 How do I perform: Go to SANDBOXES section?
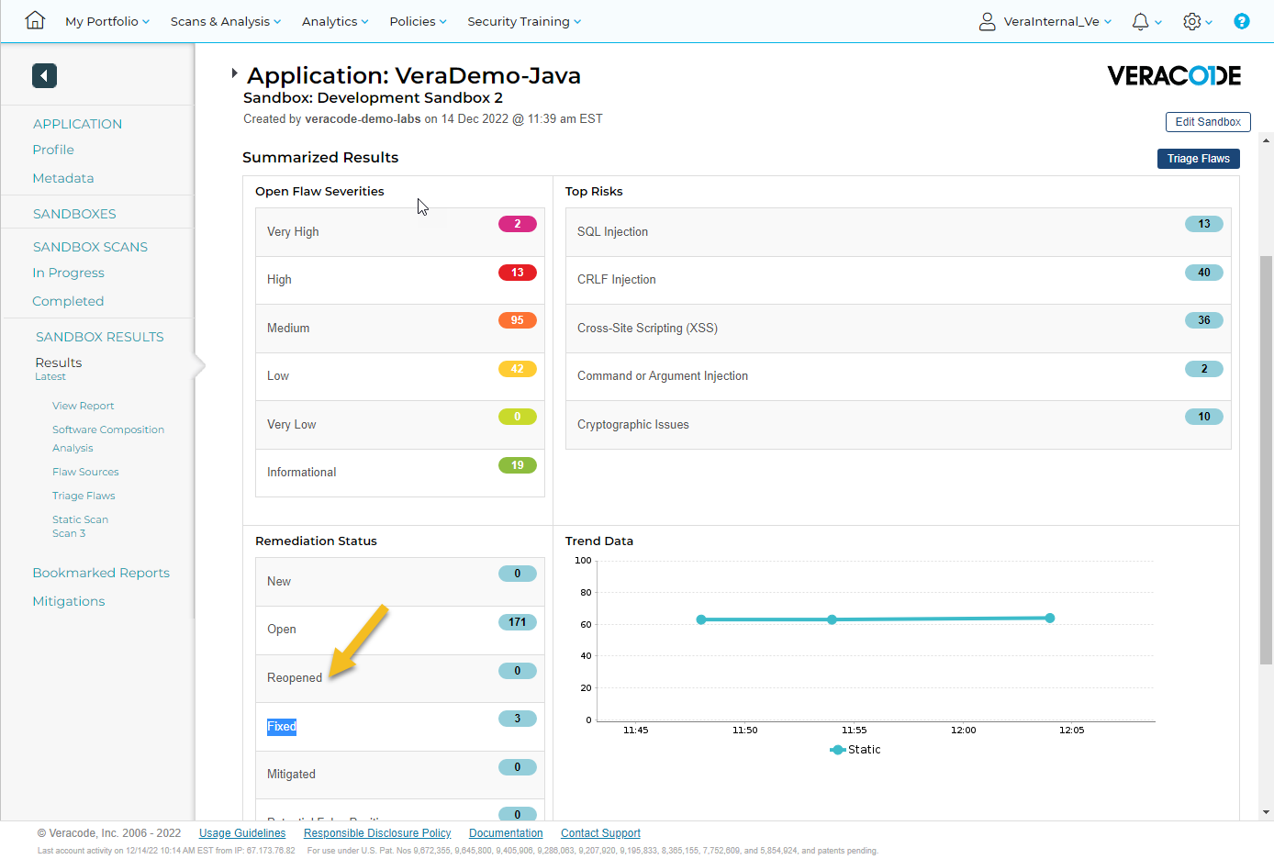(74, 214)
